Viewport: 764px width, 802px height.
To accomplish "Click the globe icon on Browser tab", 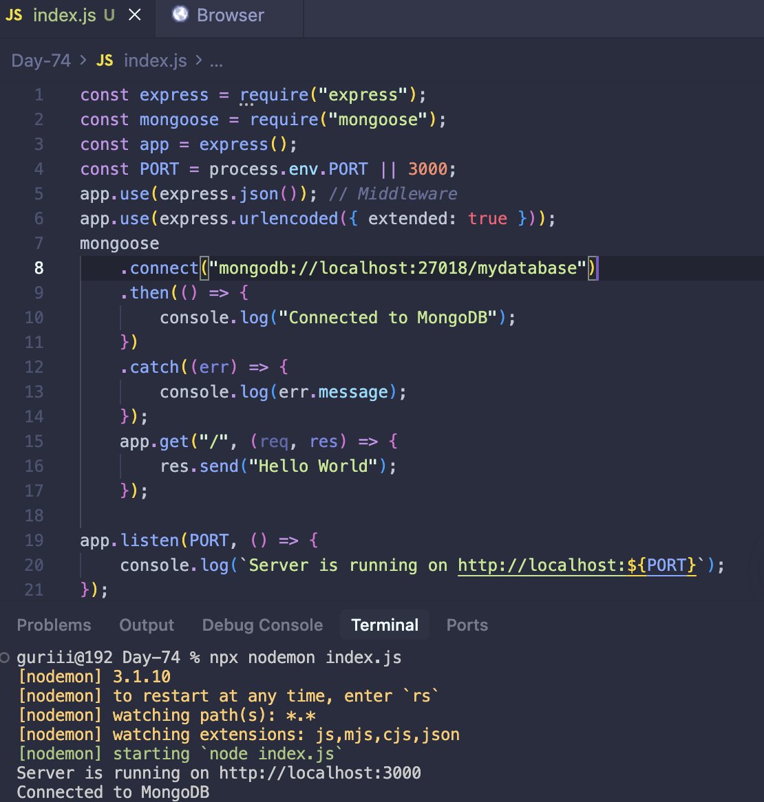I will tap(180, 14).
